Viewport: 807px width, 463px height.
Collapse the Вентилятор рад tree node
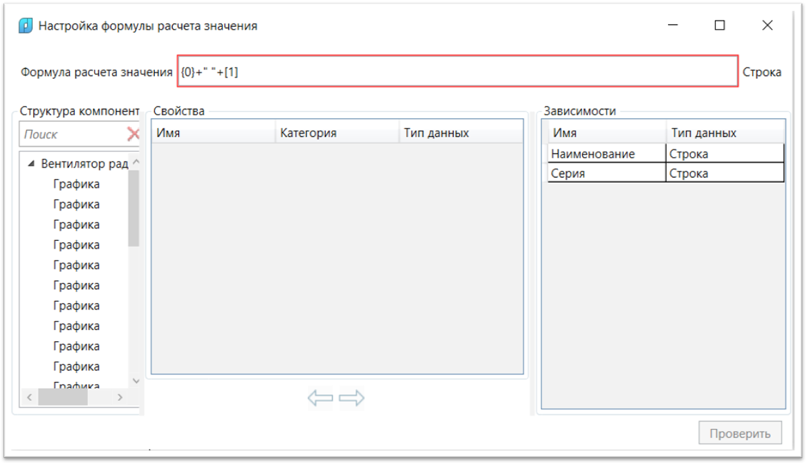click(x=31, y=164)
